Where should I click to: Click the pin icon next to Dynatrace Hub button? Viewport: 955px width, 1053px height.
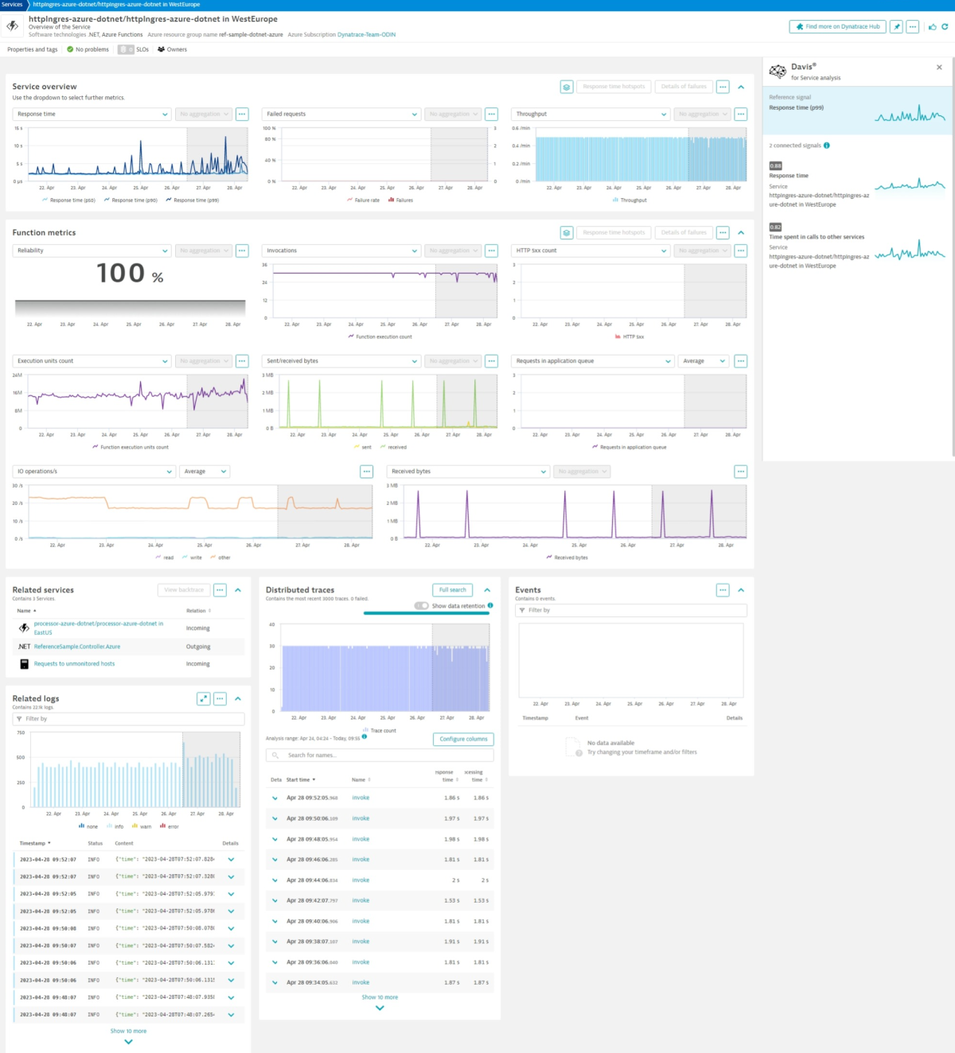click(896, 26)
